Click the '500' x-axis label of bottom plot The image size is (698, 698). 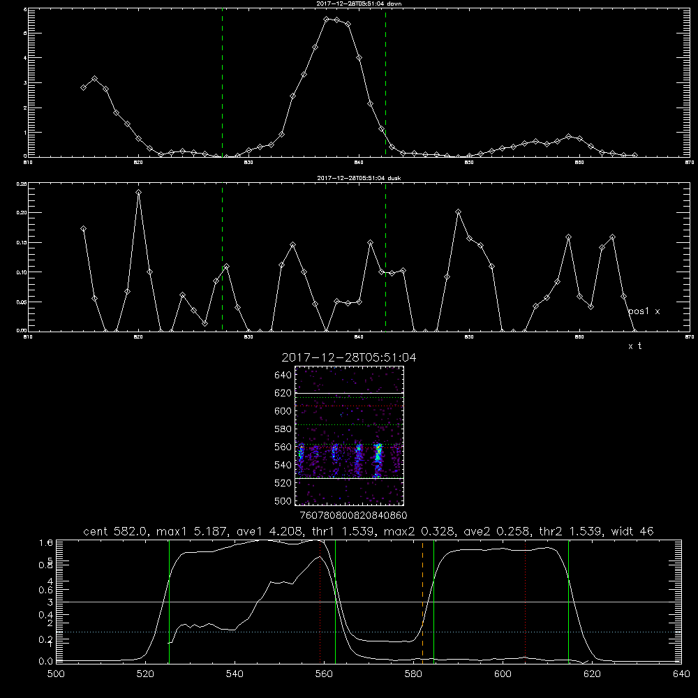[x=56, y=674]
